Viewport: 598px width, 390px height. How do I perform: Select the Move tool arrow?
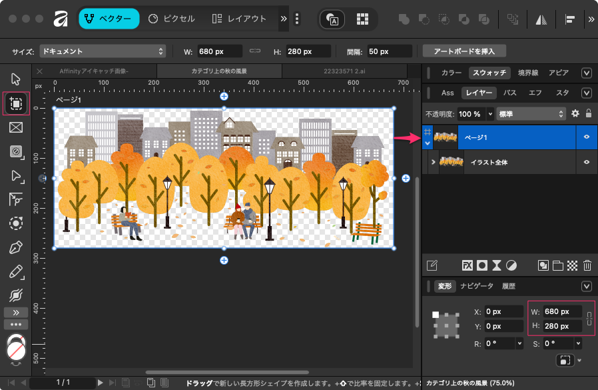[x=17, y=79]
